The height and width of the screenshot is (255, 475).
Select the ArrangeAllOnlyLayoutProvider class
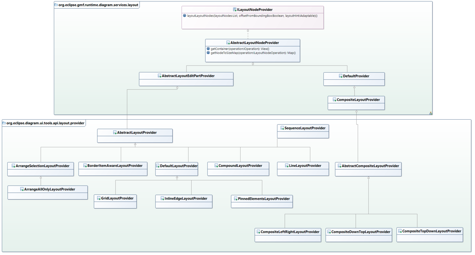point(49,189)
